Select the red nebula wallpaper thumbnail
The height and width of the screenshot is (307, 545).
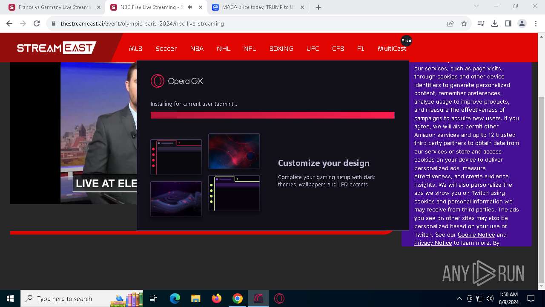pyautogui.click(x=234, y=151)
